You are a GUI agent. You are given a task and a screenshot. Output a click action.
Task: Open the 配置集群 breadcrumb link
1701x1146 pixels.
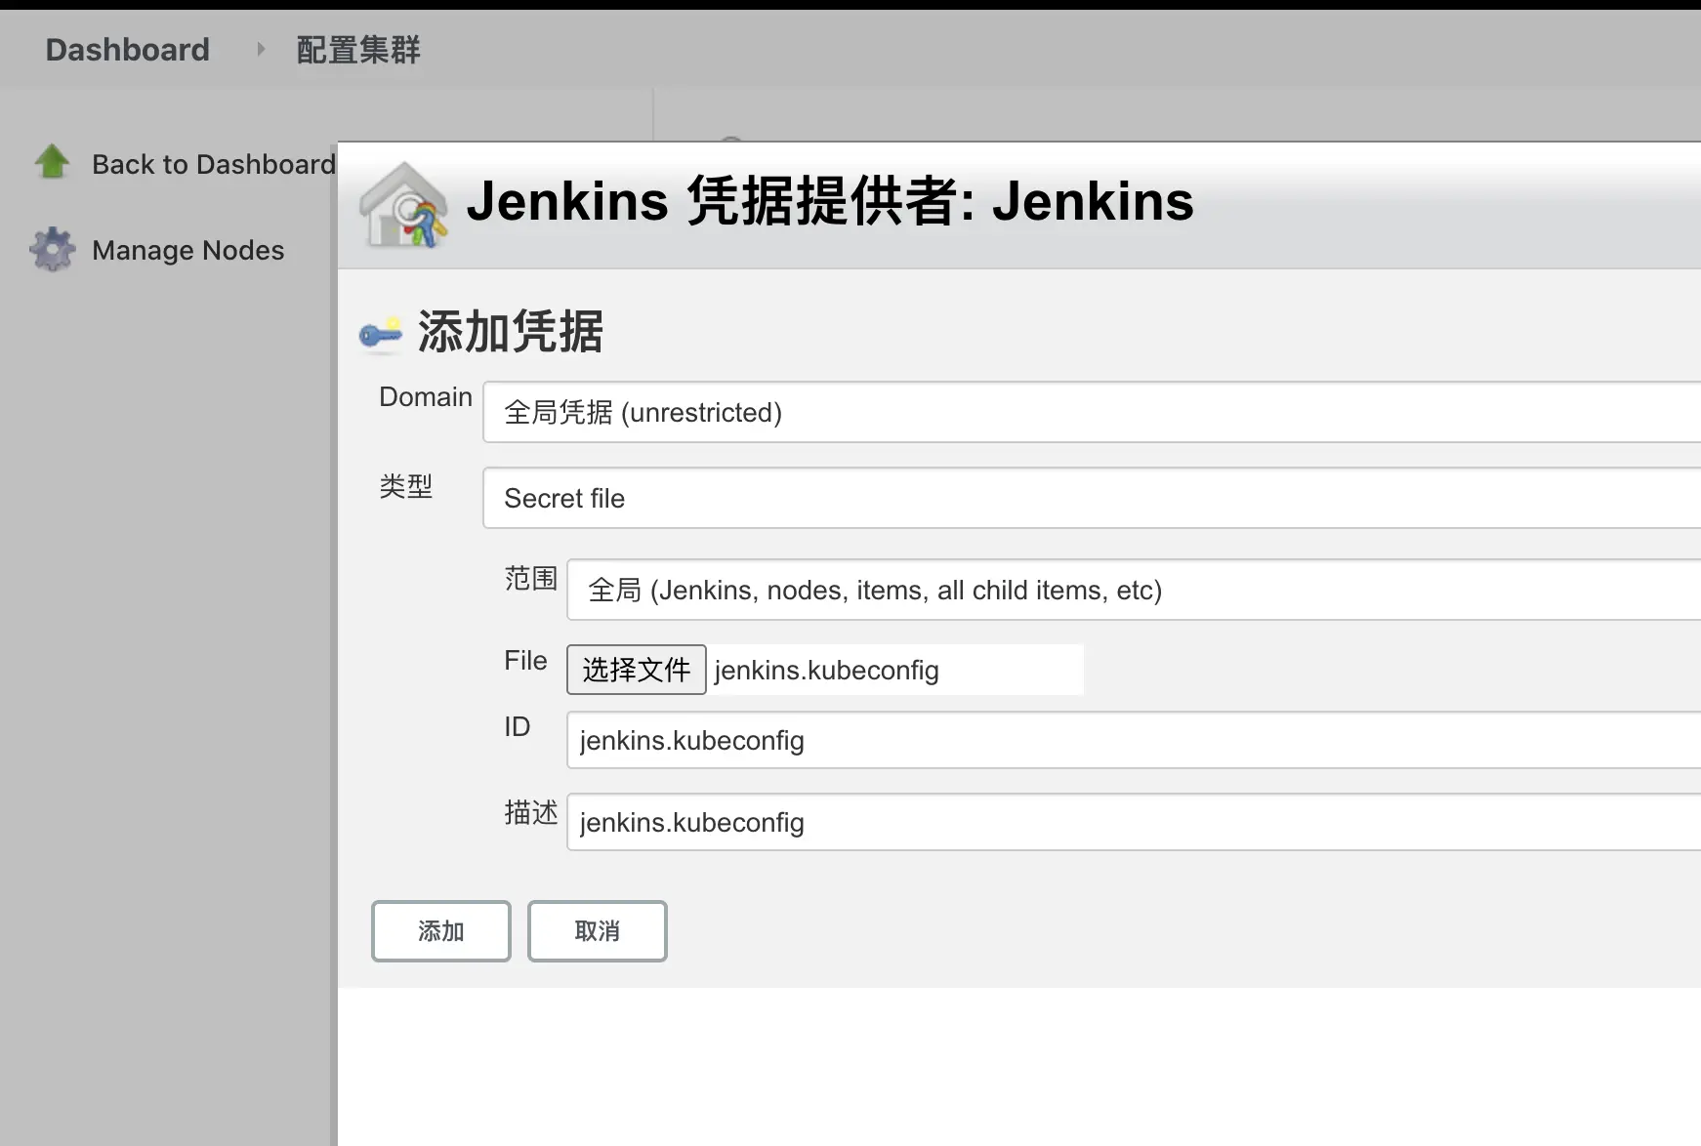coord(358,49)
